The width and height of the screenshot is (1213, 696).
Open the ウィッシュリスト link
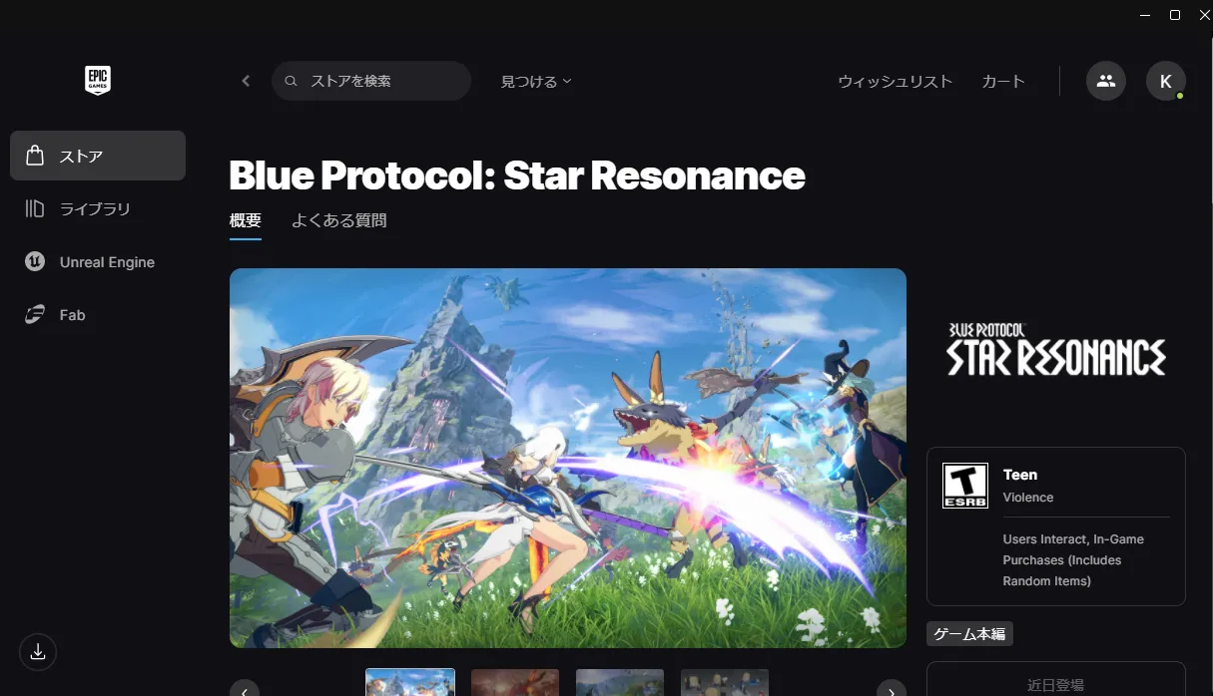click(x=895, y=82)
